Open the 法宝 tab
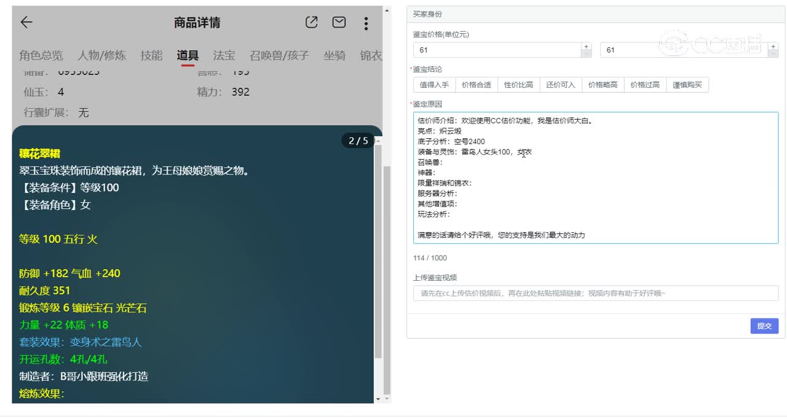The image size is (787, 419). [224, 56]
